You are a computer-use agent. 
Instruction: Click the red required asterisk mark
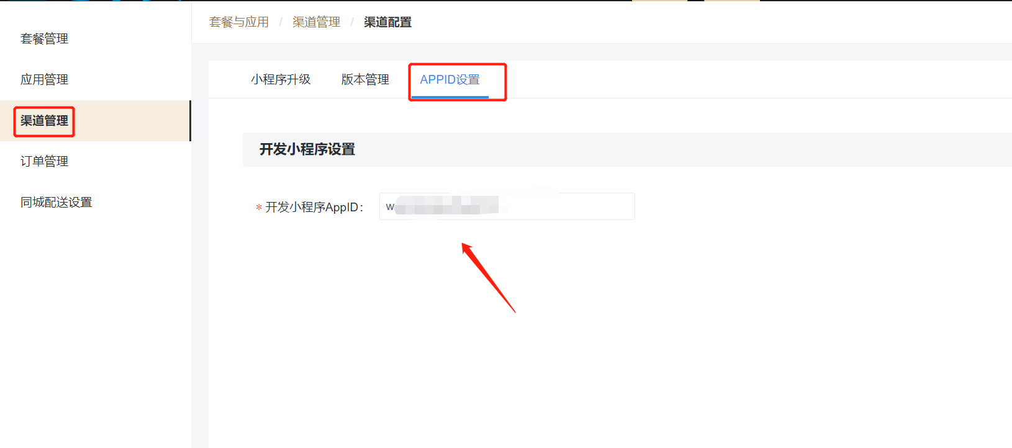[259, 208]
